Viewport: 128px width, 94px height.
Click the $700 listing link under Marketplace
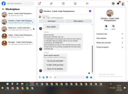(53, 18)
